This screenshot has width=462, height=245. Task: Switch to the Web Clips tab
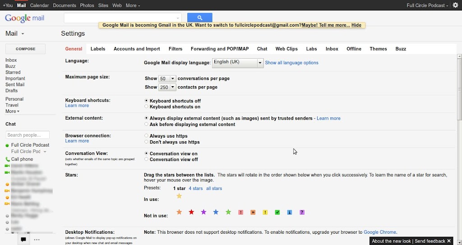(x=286, y=49)
